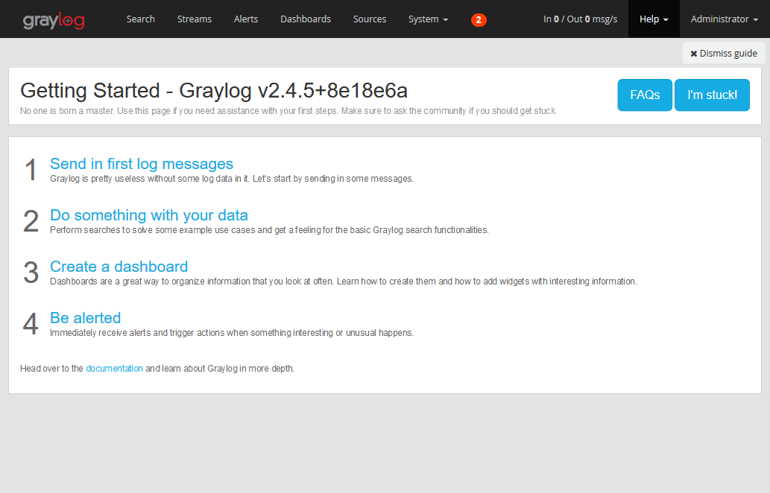Click 'Graylog is pretty useless' description text
Image resolution: width=770 pixels, height=493 pixels.
click(232, 179)
